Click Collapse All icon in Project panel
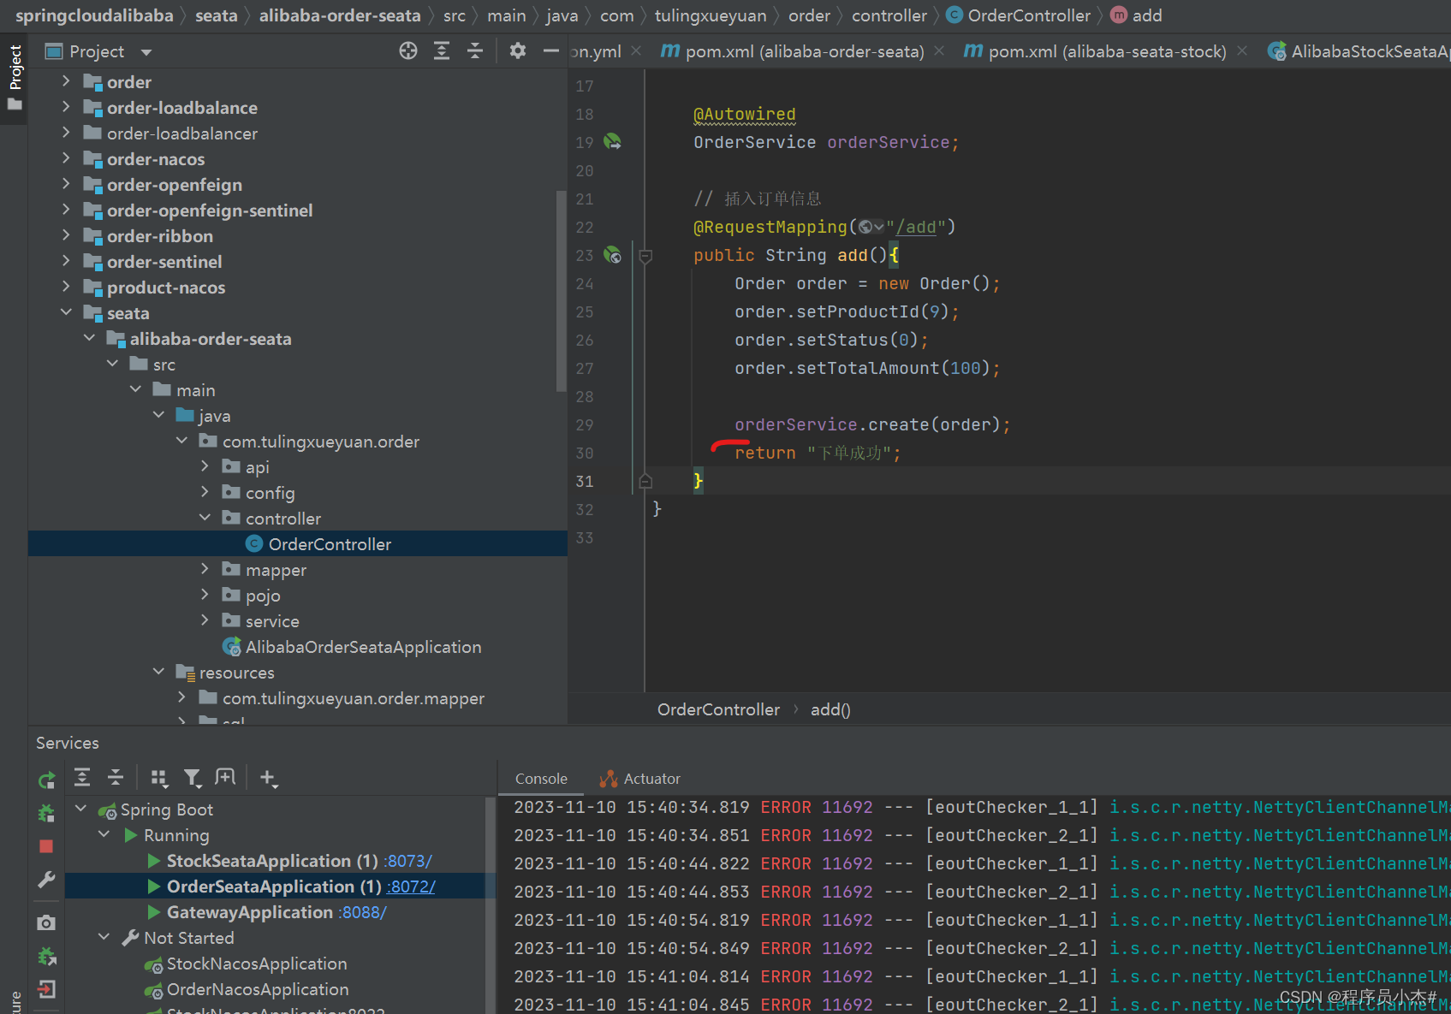 [x=475, y=51]
